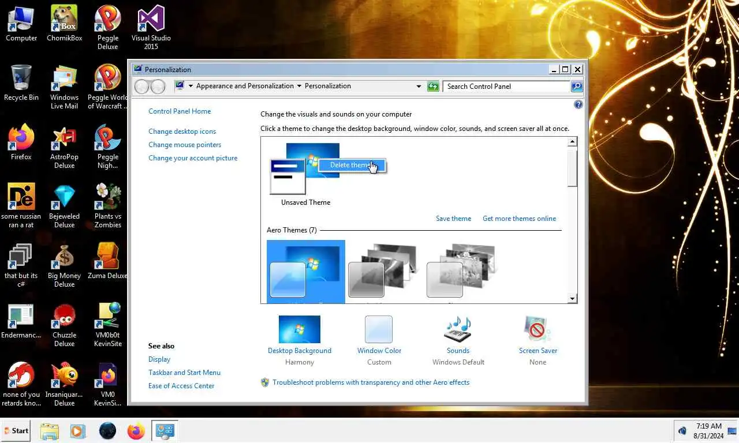Select Windows Live Mail shortcut
The width and height of the screenshot is (739, 443).
pyautogui.click(x=64, y=87)
